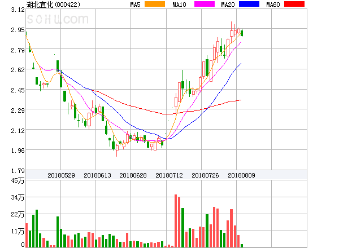Click the right end of red MA60 line

click(x=241, y=100)
